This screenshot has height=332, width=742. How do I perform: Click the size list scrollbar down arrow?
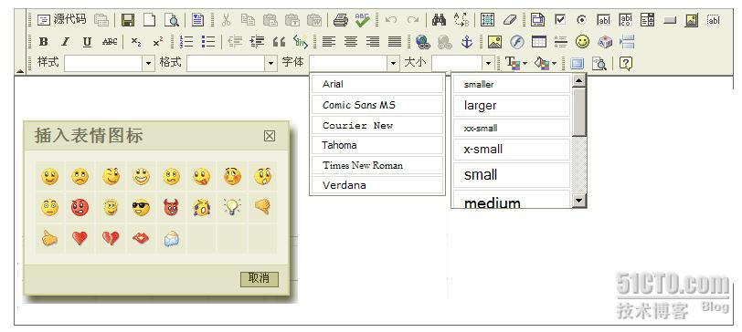tap(579, 201)
